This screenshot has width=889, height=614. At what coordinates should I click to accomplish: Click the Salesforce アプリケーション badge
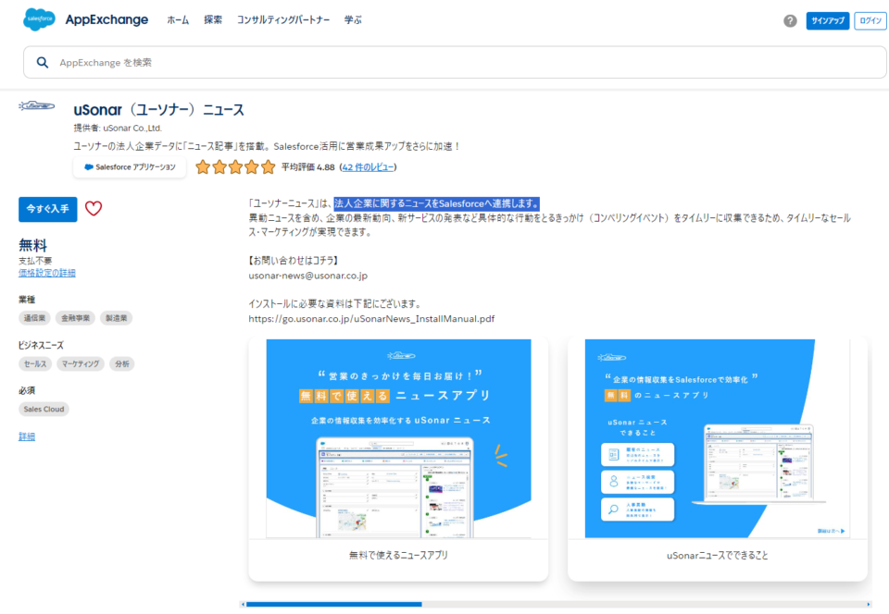point(129,167)
